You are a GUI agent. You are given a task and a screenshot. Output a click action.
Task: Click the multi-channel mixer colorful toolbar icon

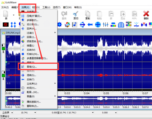point(67,25)
